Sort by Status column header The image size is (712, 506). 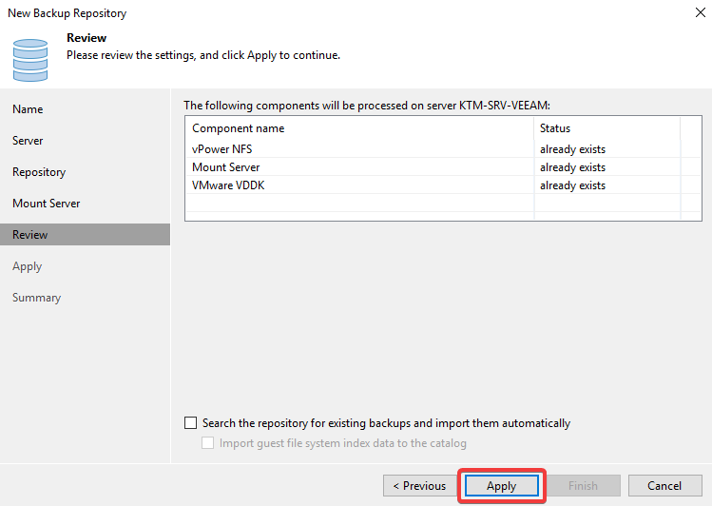(607, 128)
